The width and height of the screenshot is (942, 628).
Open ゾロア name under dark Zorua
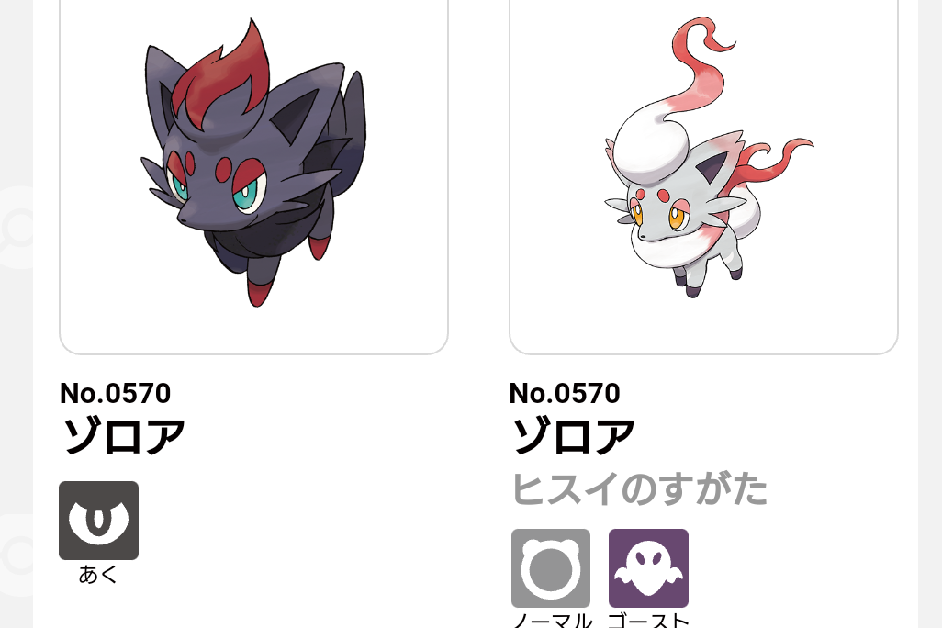[x=124, y=436]
